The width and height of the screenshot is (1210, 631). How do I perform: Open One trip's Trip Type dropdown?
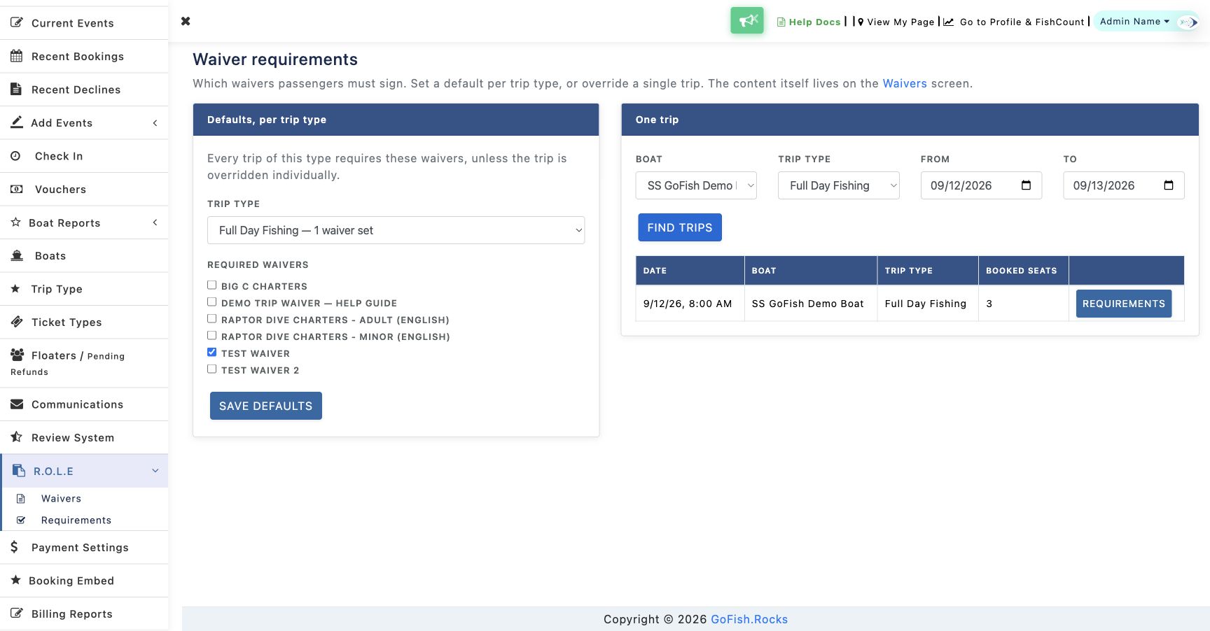[838, 185]
